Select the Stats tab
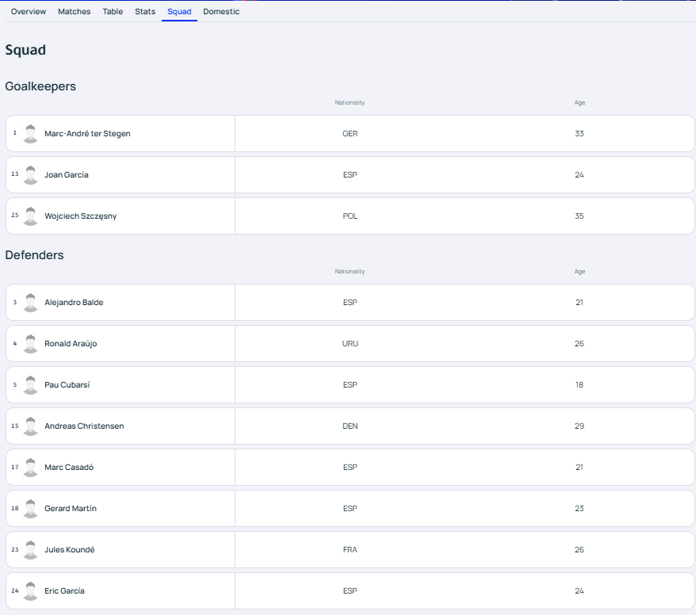Image resolution: width=696 pixels, height=615 pixels. [x=145, y=12]
